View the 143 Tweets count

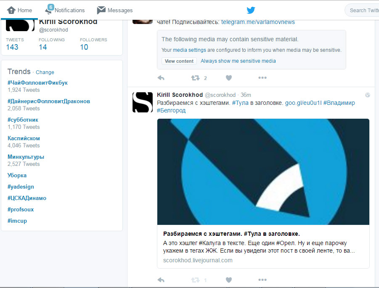pyautogui.click(x=12, y=47)
